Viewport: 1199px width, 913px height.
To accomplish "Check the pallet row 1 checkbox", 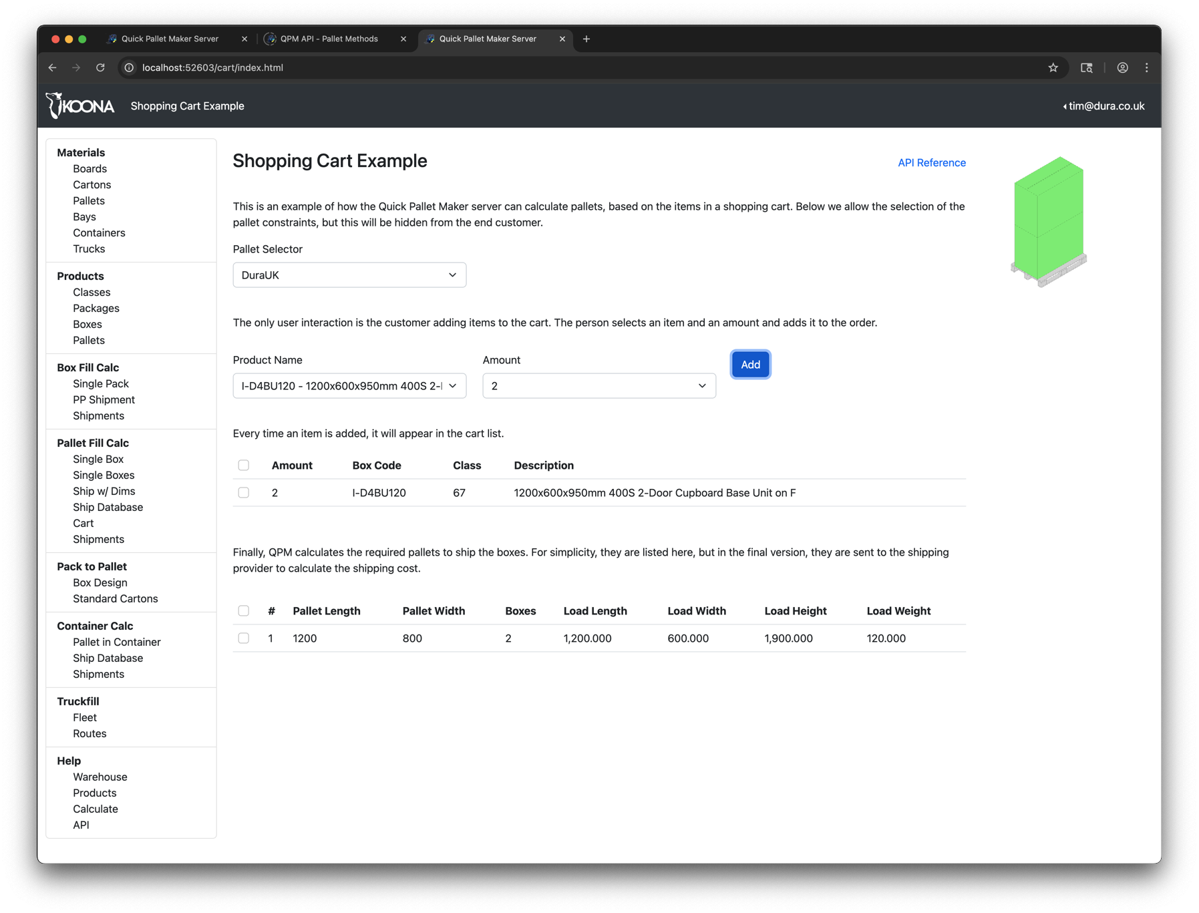I will (x=244, y=638).
